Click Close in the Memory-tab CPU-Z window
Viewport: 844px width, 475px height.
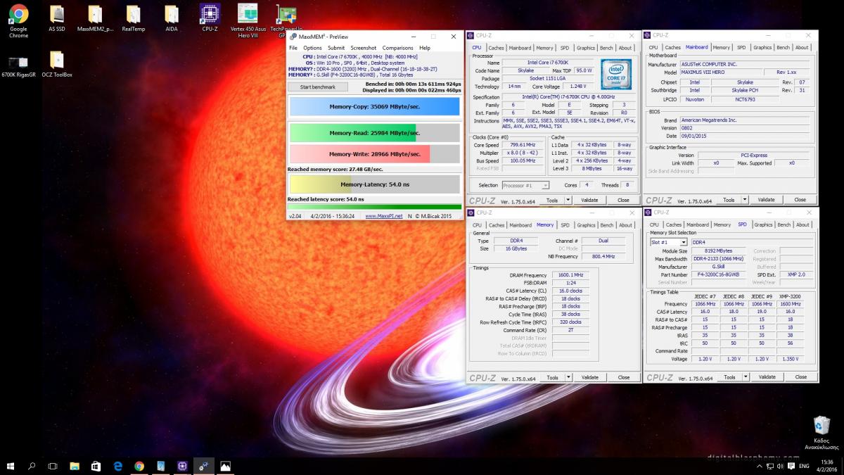click(624, 377)
